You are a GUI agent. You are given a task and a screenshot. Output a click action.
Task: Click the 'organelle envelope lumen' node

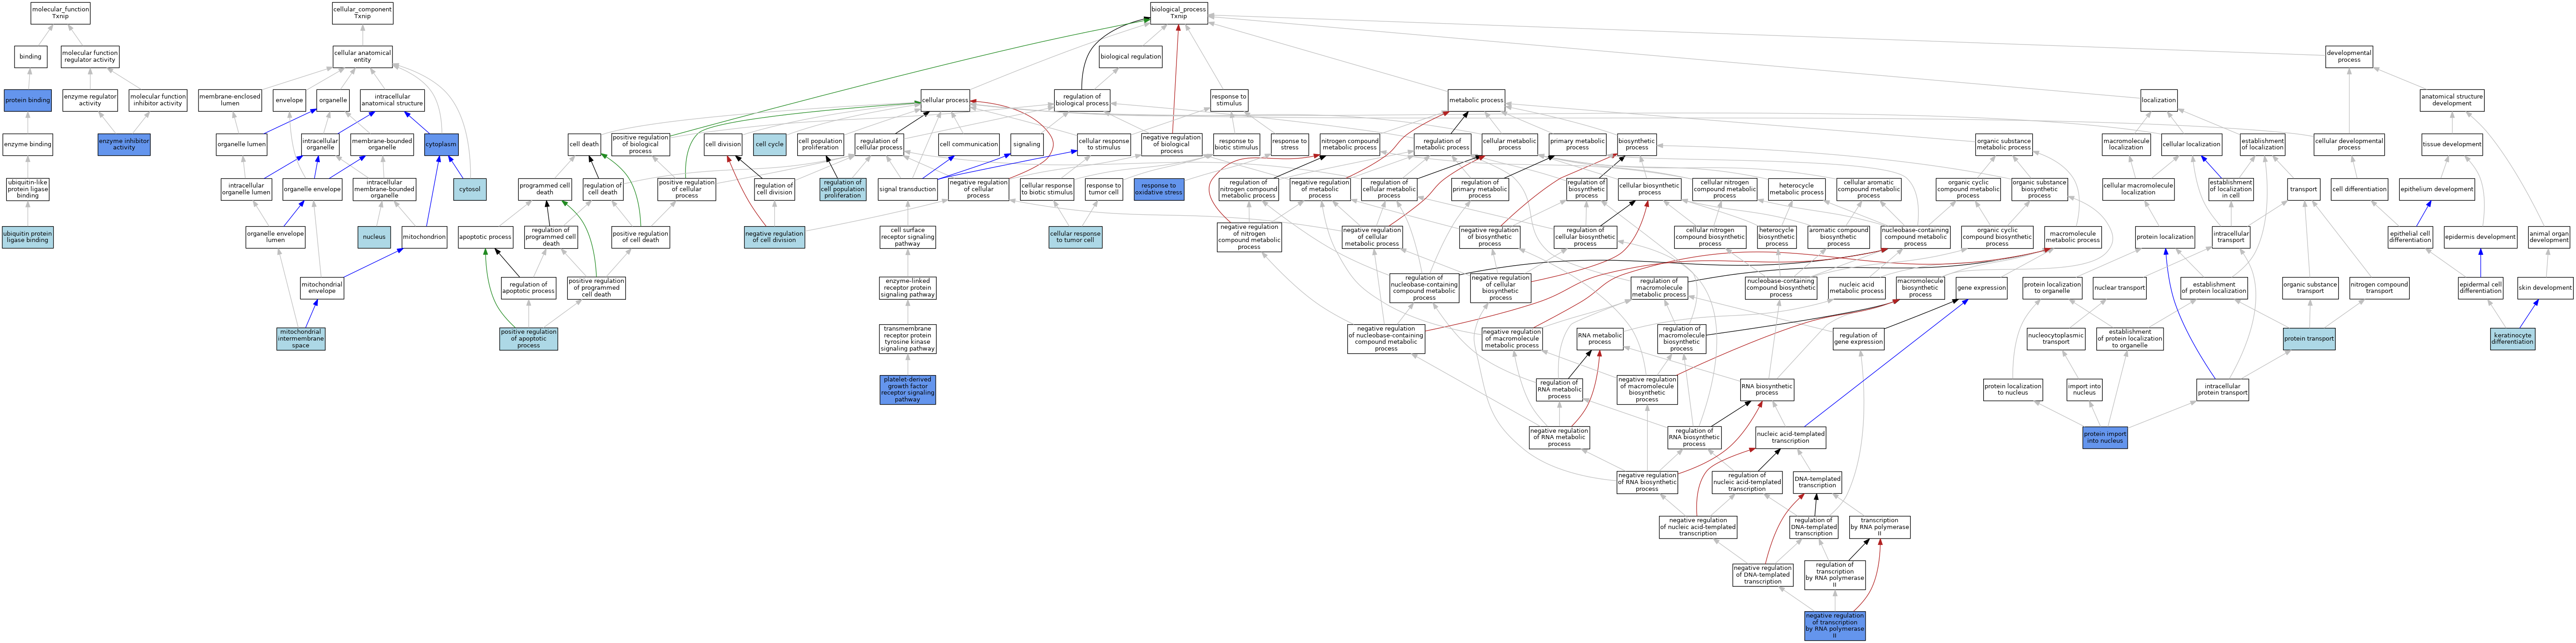tap(275, 237)
